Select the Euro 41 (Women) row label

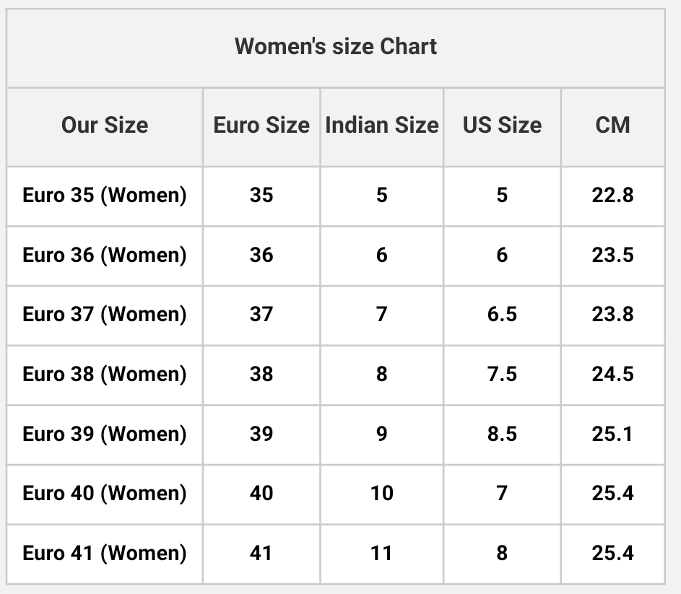[105, 553]
